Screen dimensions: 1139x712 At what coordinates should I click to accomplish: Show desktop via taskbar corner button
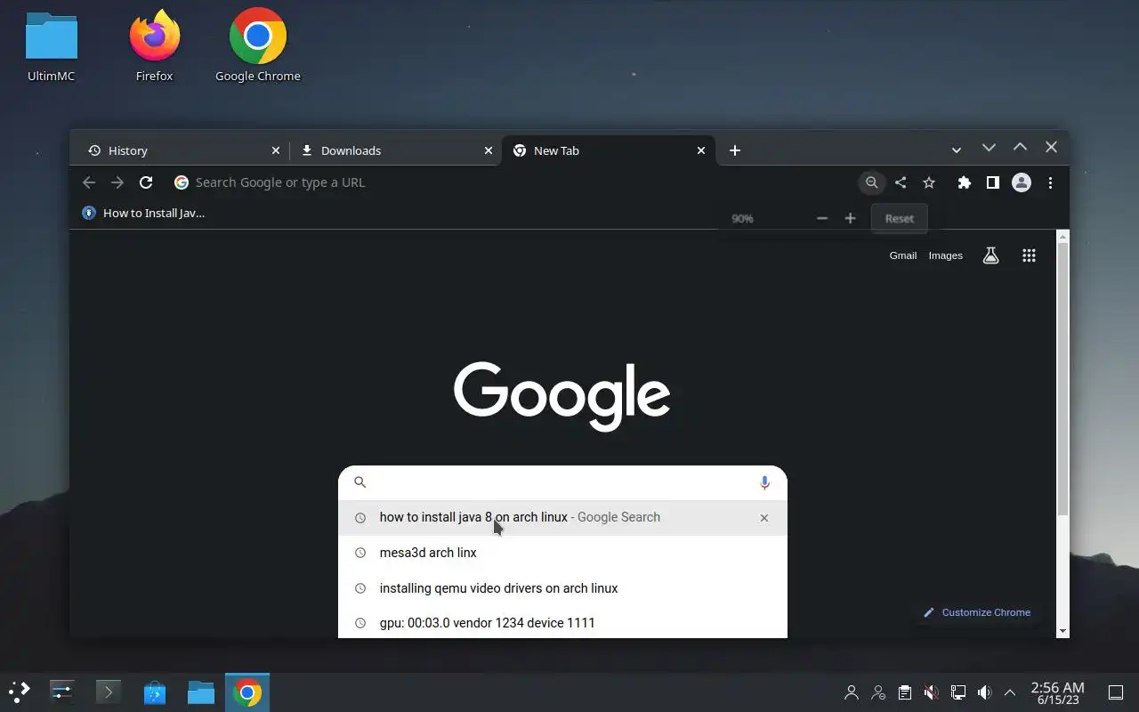coord(1116,692)
